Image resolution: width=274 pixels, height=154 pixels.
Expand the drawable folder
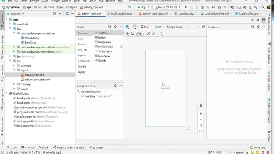point(14,65)
